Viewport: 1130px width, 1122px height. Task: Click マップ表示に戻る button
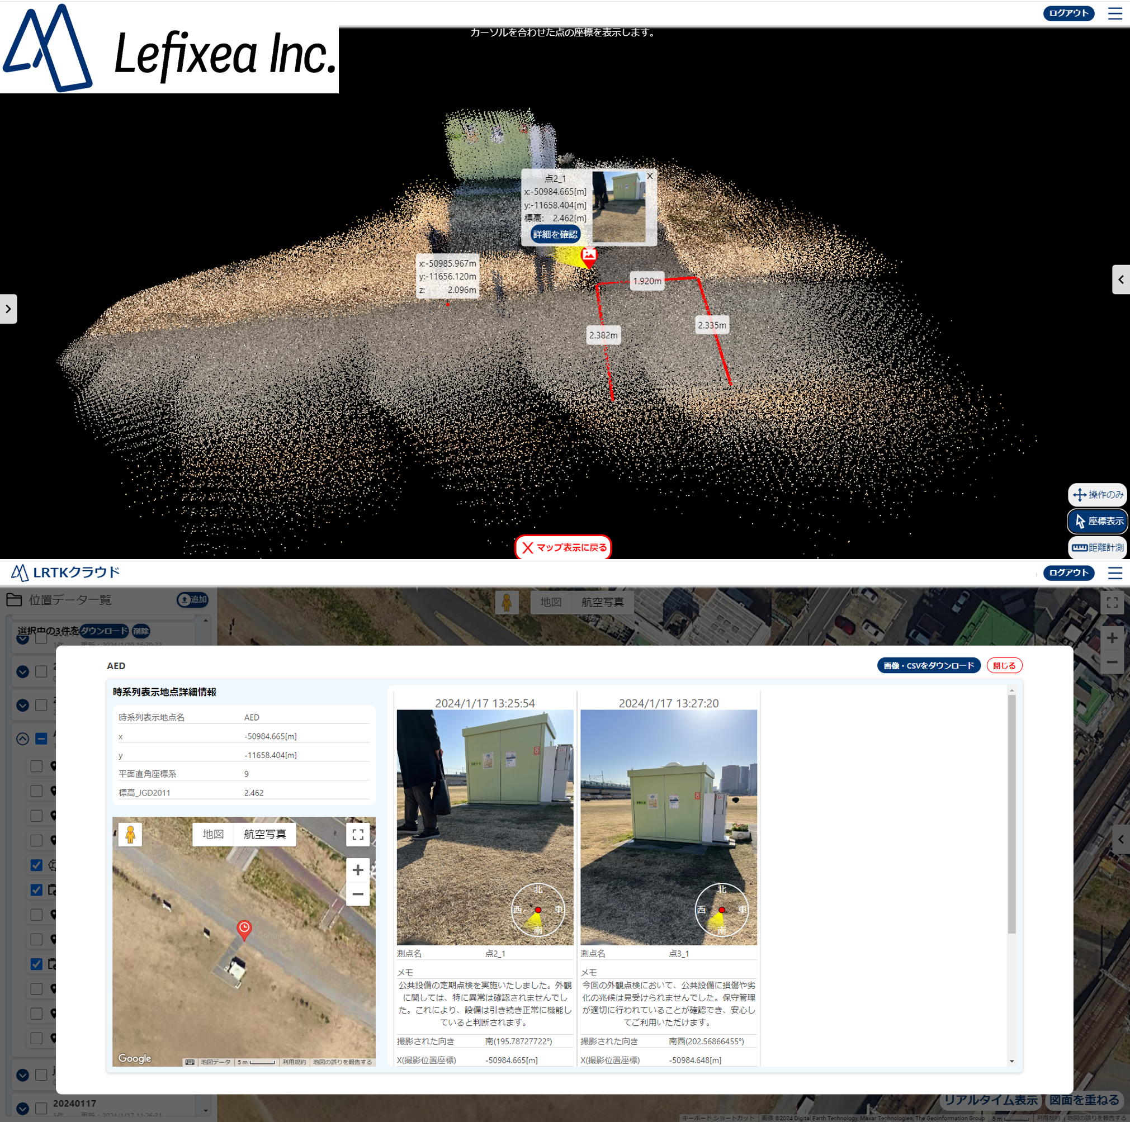click(562, 547)
